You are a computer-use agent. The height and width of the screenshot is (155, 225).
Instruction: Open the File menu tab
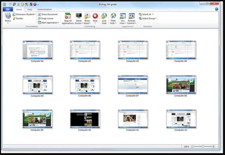coord(8,9)
